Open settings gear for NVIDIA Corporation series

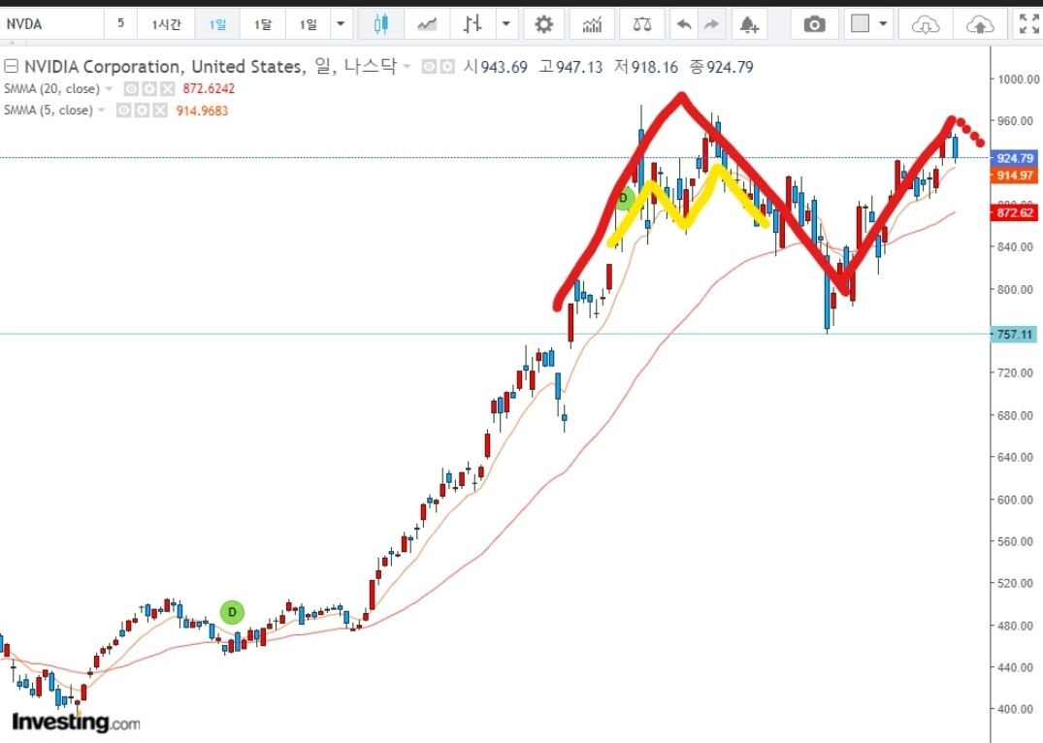[447, 67]
